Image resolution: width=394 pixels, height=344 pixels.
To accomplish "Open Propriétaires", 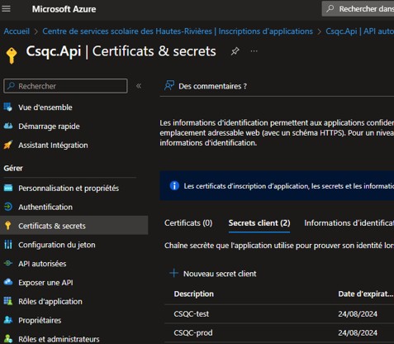I will [40, 320].
